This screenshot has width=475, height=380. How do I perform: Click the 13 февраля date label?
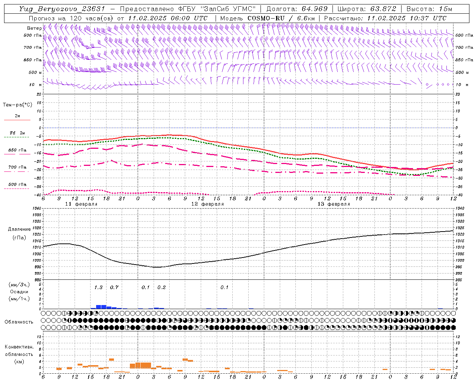[x=334, y=204]
